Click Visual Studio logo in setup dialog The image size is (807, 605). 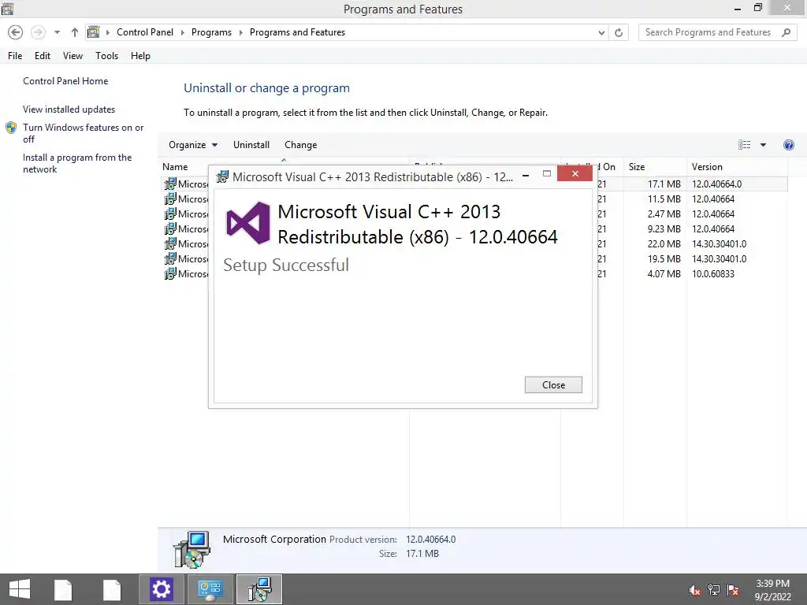pyautogui.click(x=248, y=223)
